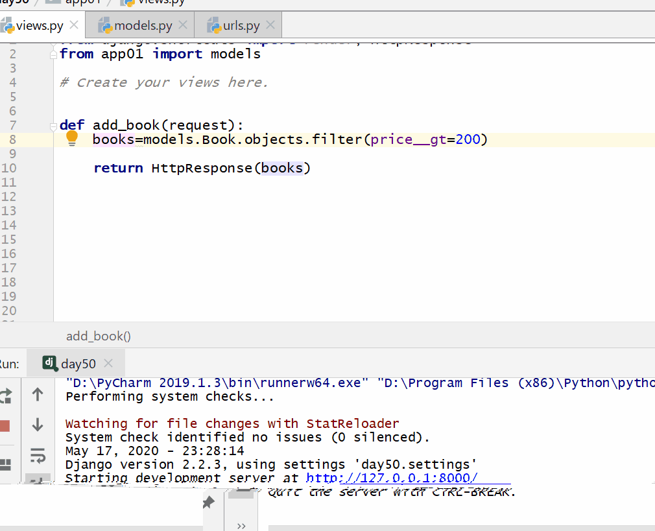Collapse the add_book function fold marker
Viewport: 655px width, 531px height.
54,126
